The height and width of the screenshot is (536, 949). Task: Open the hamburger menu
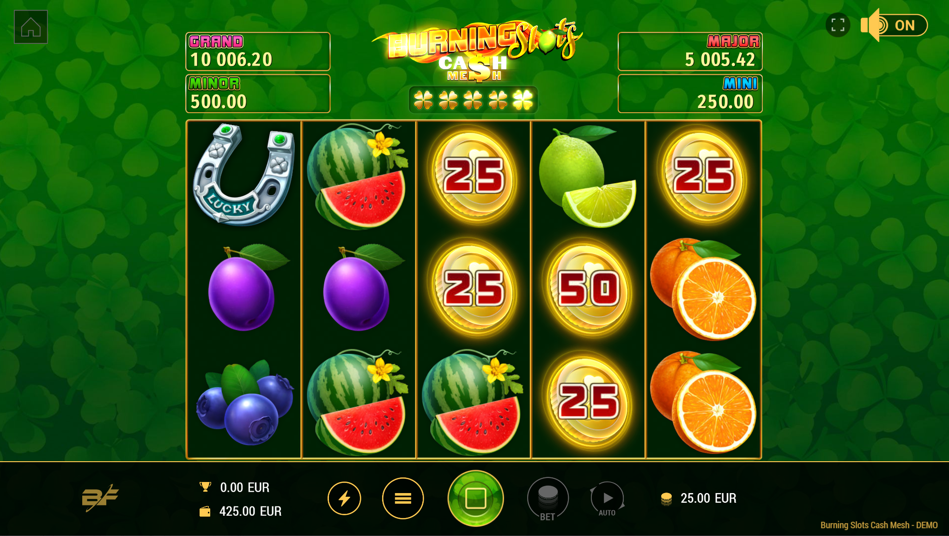pyautogui.click(x=403, y=498)
